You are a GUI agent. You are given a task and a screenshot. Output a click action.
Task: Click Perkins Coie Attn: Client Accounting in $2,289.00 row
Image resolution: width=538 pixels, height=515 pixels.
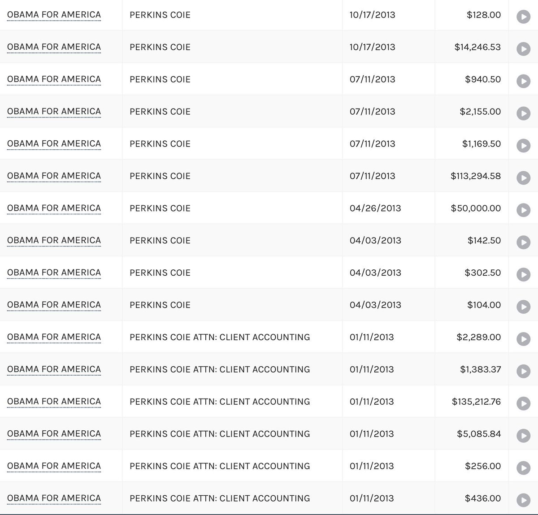[x=220, y=338]
